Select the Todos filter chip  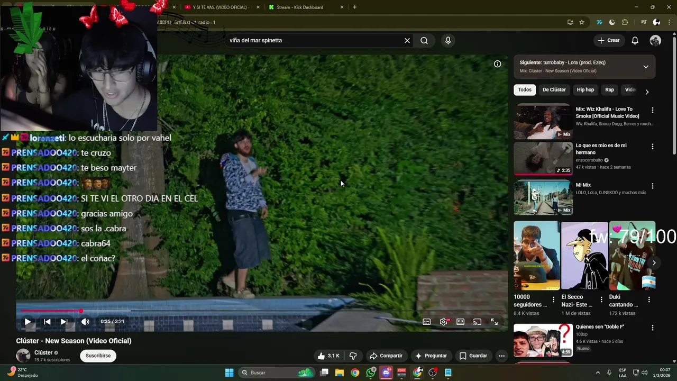(525, 90)
